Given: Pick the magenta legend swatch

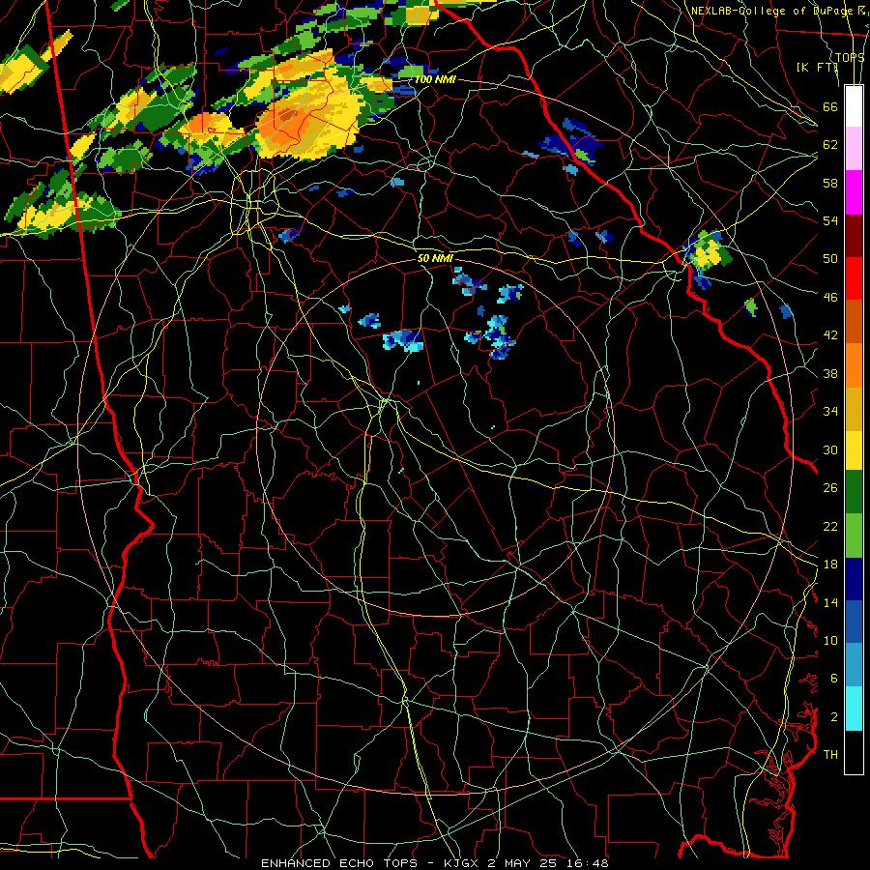Looking at the screenshot, I should pos(854,192).
